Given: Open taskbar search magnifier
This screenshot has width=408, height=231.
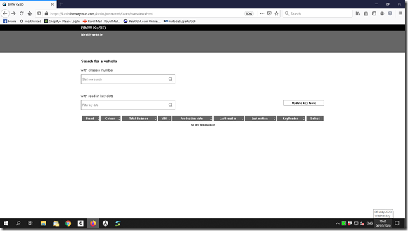Looking at the screenshot, I should (18, 223).
